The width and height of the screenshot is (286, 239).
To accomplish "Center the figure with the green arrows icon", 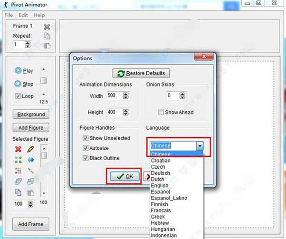I will click(x=18, y=160).
